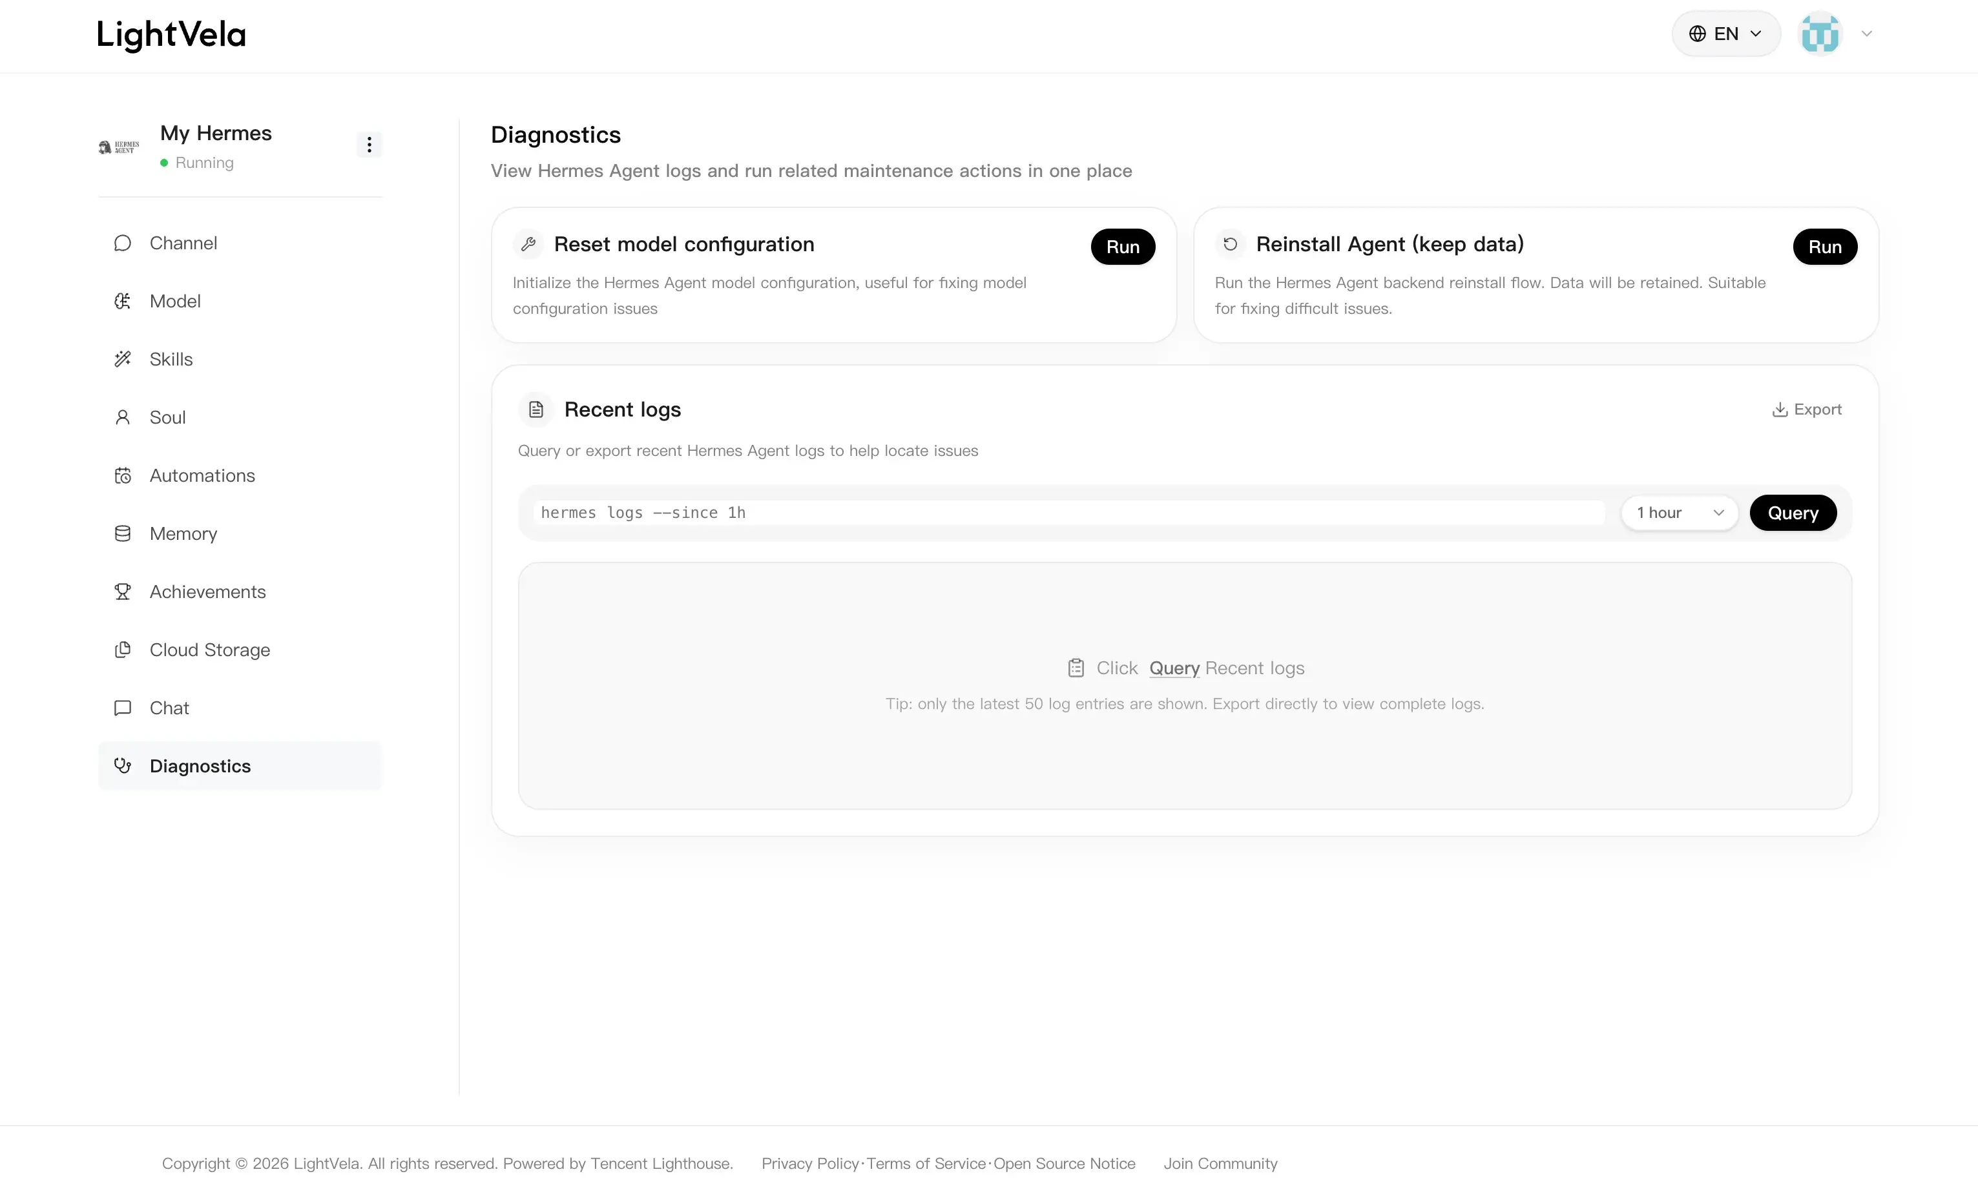Run Reinstall Agent (keep data)
This screenshot has height=1196, width=1978.
1825,247
